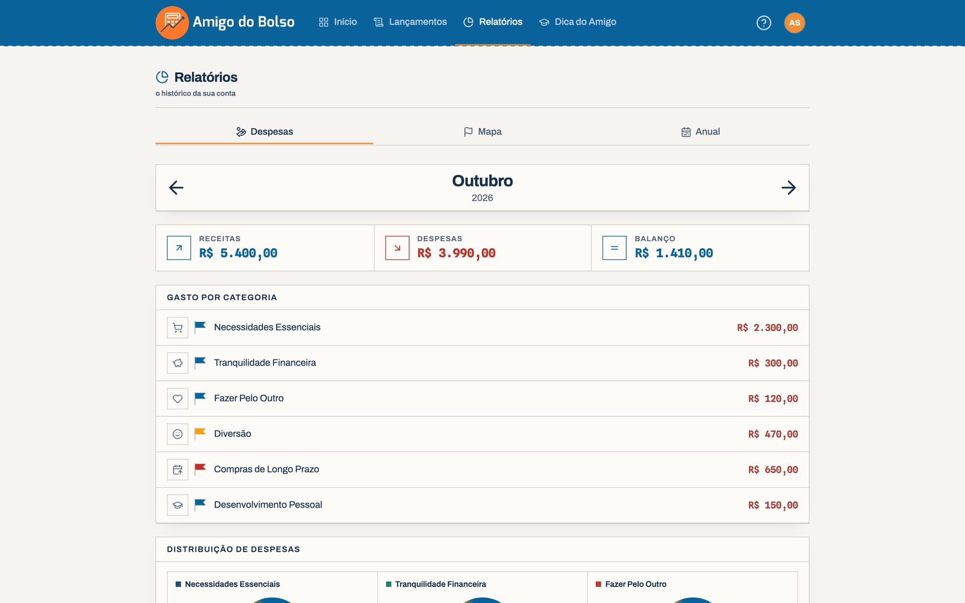Image resolution: width=965 pixels, height=603 pixels.
Task: Click the R$ 5.400,00 receitas value
Action: [238, 253]
